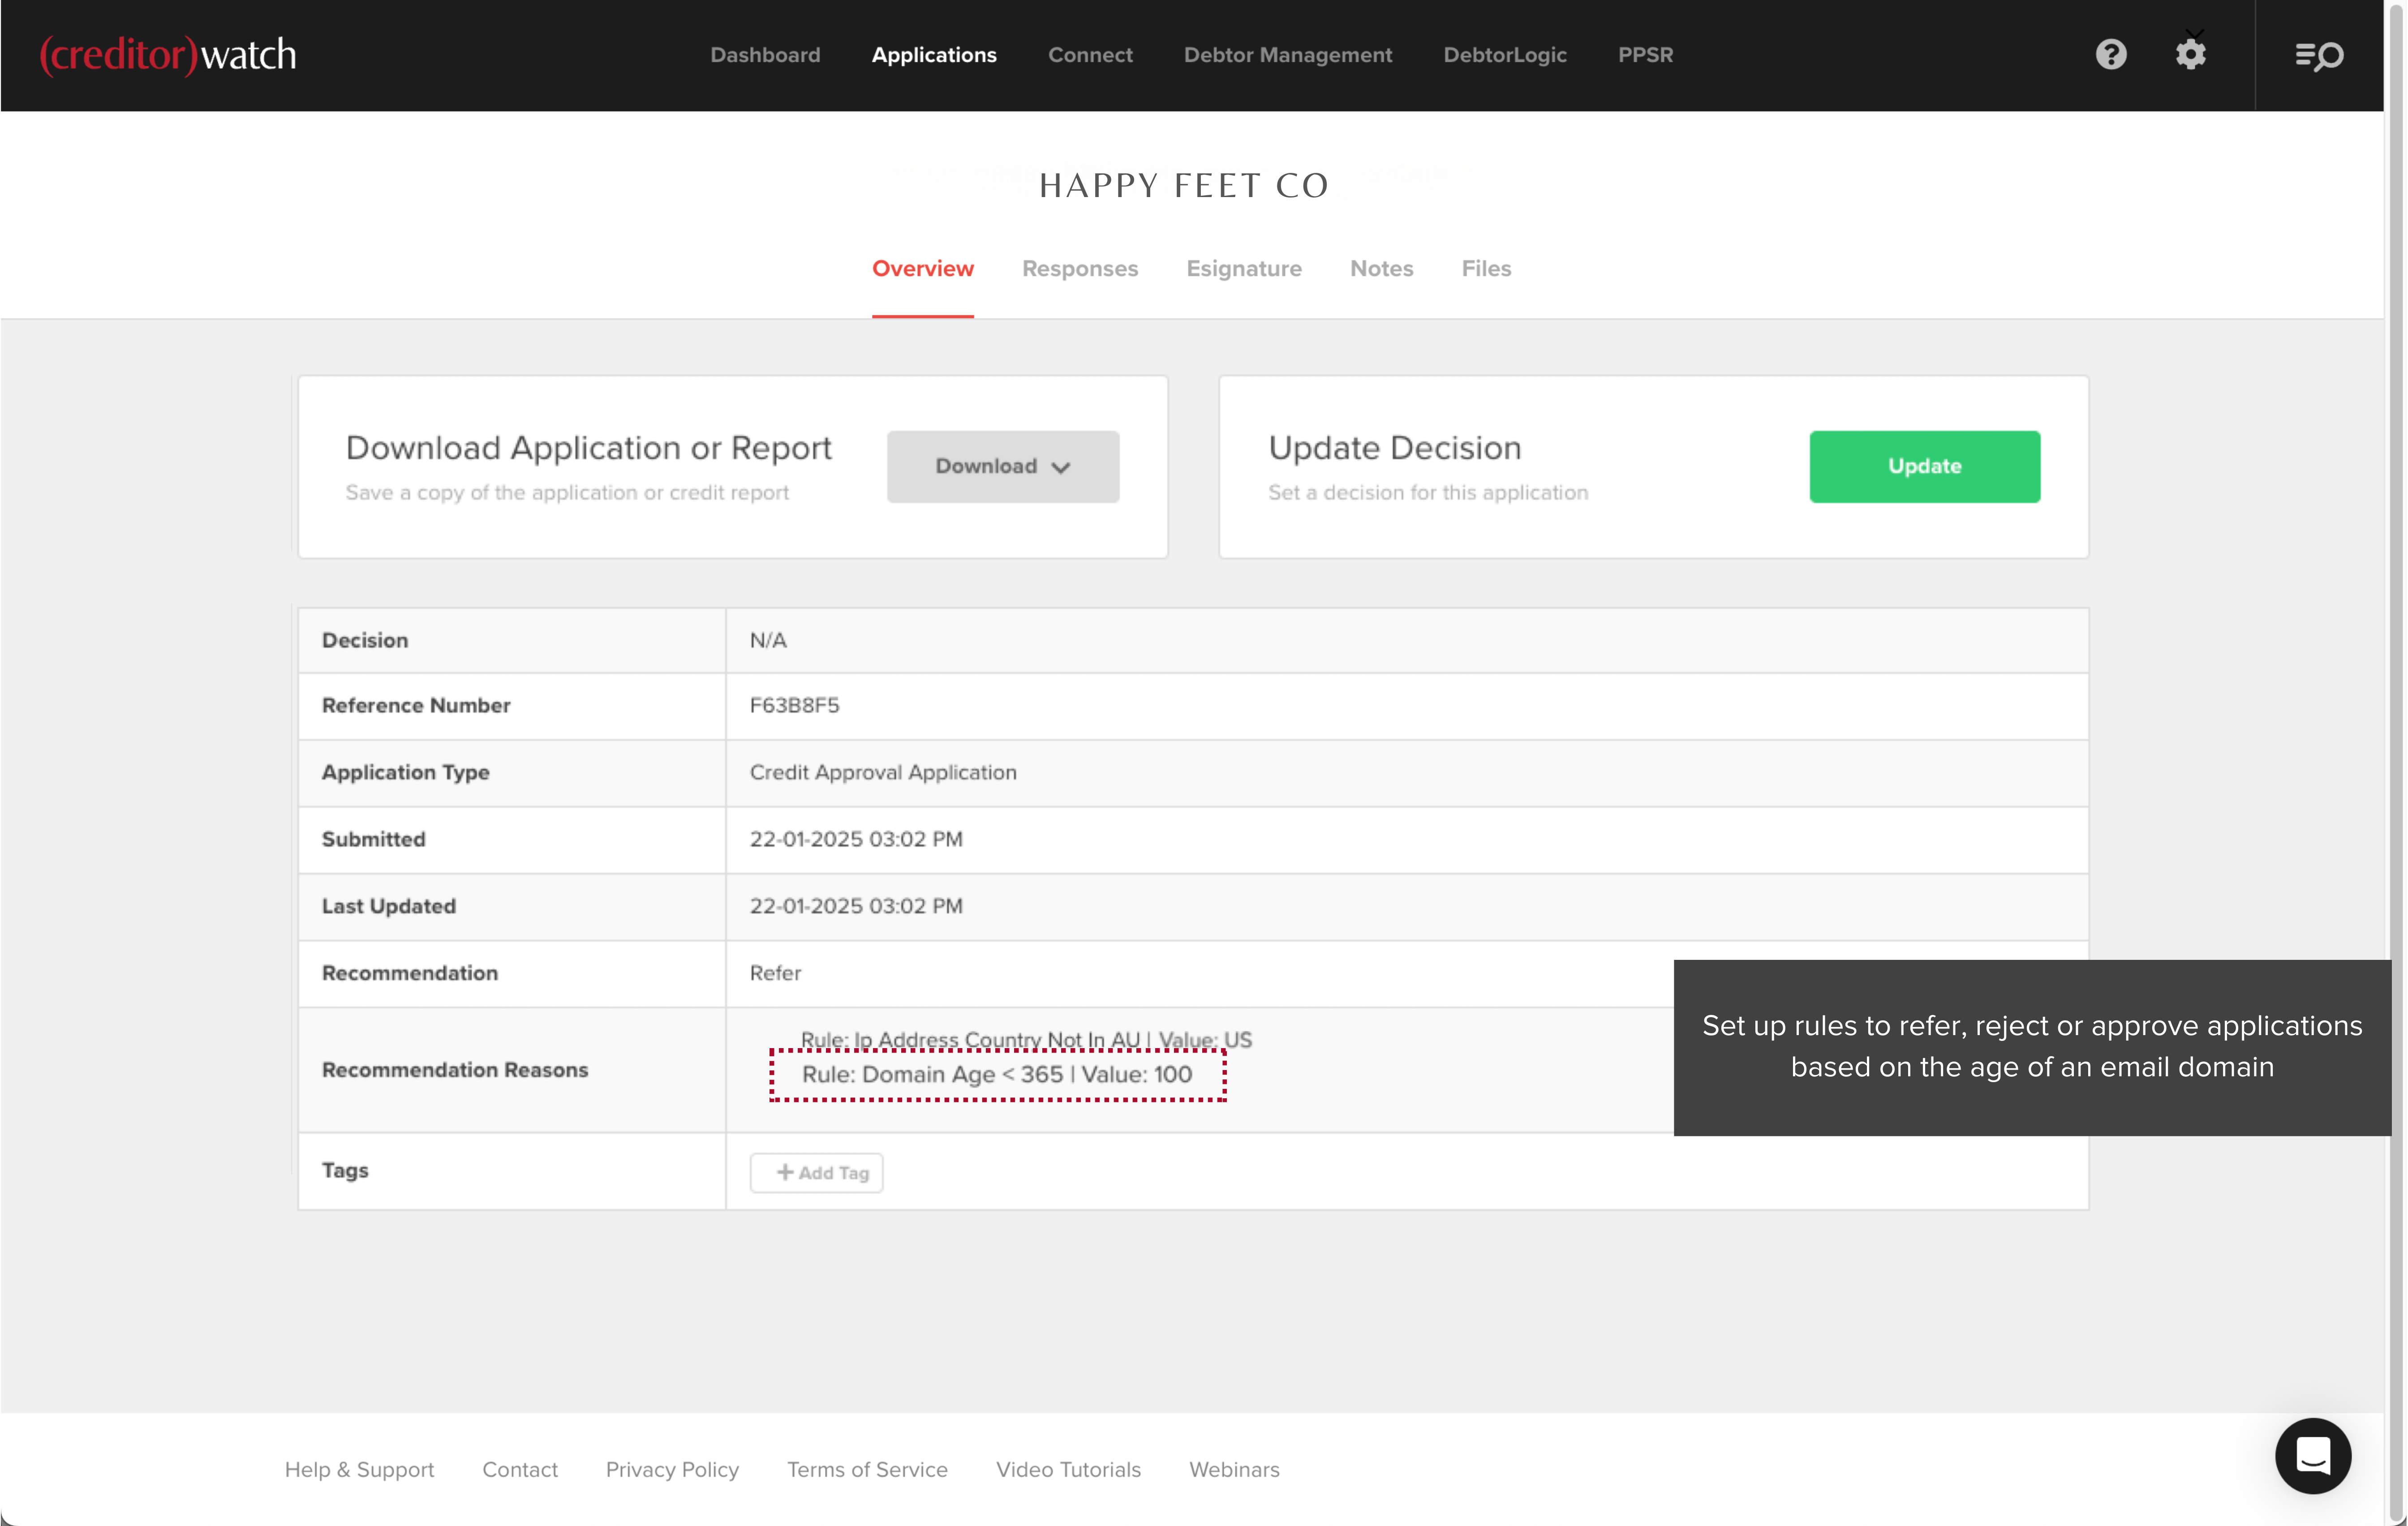Click the HAPPY FEET CO heading
The height and width of the screenshot is (1526, 2408).
pyautogui.click(x=1184, y=185)
